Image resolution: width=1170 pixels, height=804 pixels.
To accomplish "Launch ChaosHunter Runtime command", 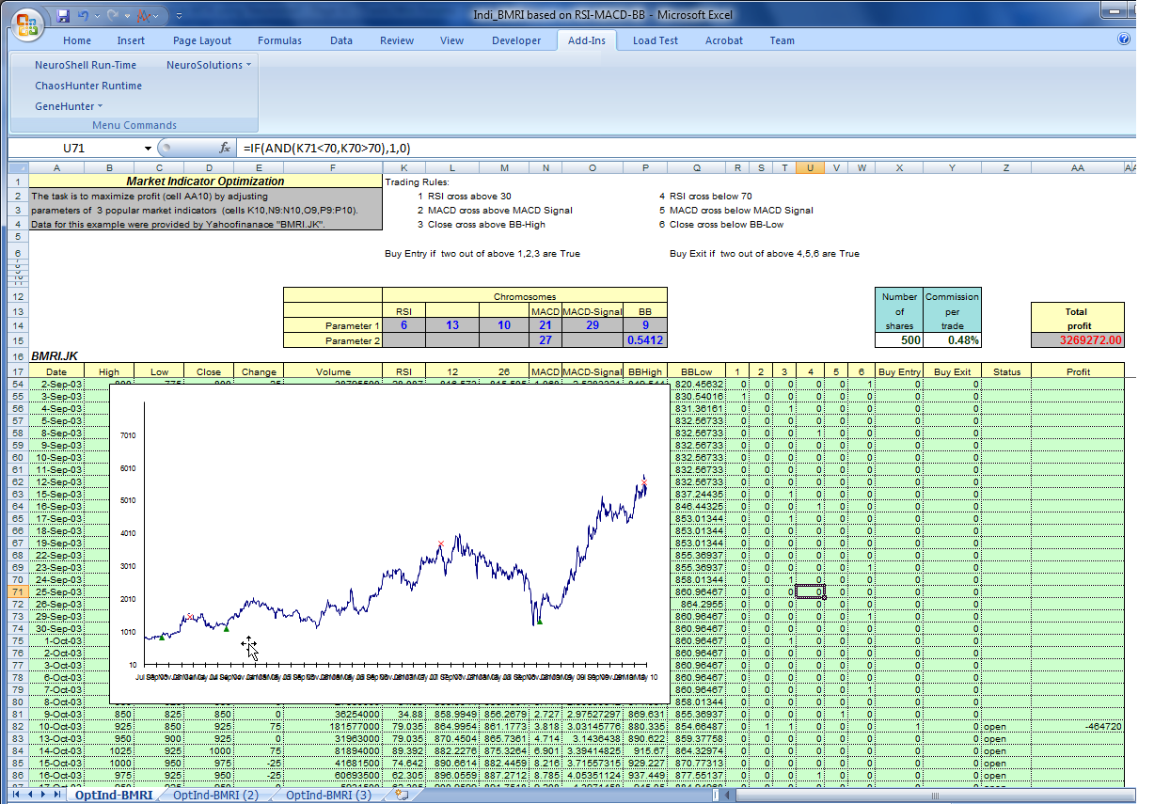I will click(88, 86).
